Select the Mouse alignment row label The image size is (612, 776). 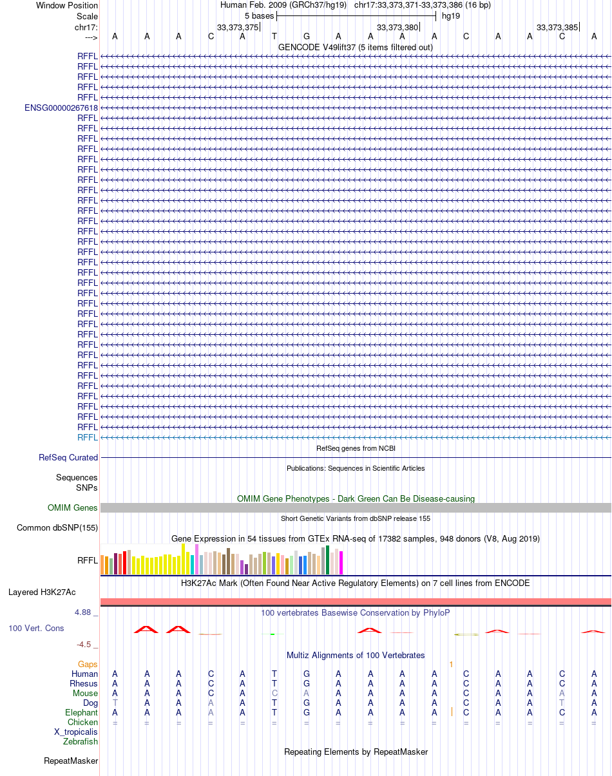86,693
